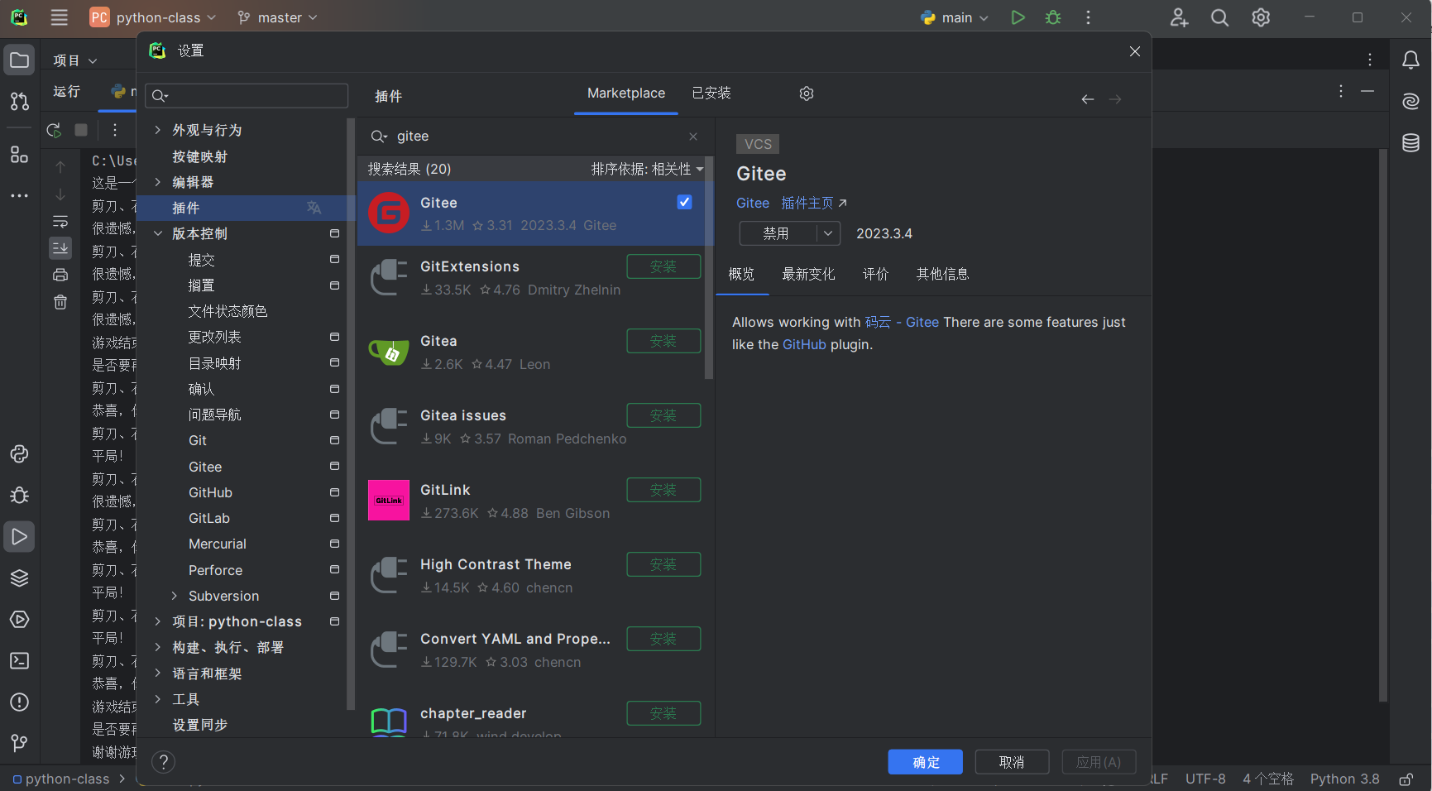Select 概览 tab in plugin details
Image resolution: width=1432 pixels, height=791 pixels.
point(741,274)
